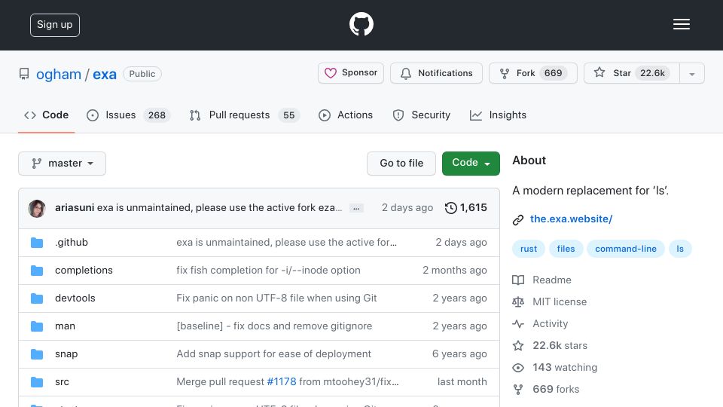Click the star icon in the Star button
Image resolution: width=723 pixels, height=407 pixels.
[599, 72]
